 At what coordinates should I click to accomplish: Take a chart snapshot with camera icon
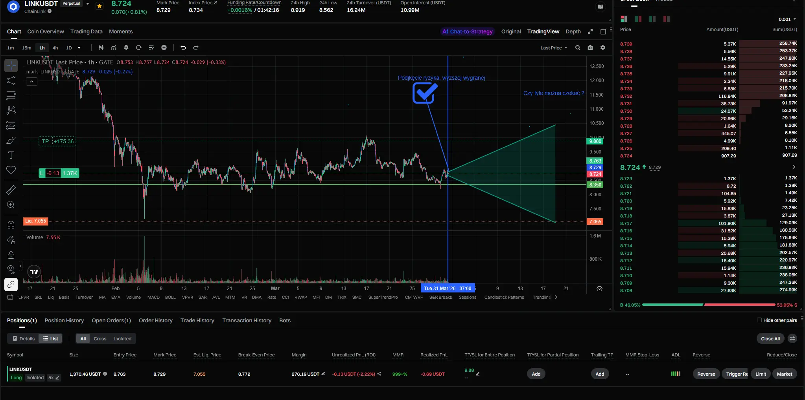[x=590, y=47]
